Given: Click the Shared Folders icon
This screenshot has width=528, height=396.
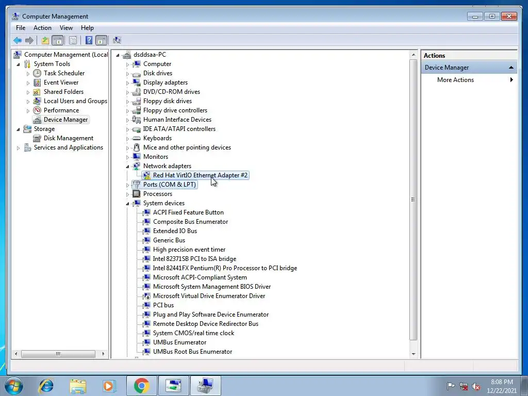Looking at the screenshot, I should click(x=37, y=92).
